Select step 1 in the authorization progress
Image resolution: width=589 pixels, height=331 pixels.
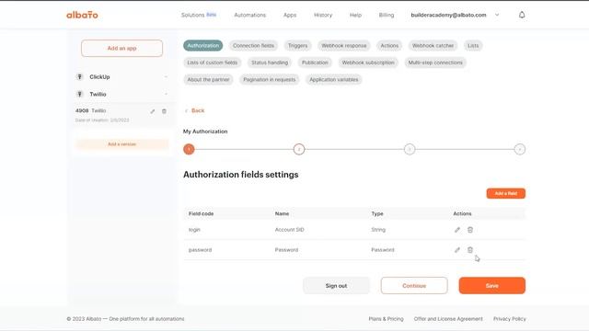pos(189,149)
